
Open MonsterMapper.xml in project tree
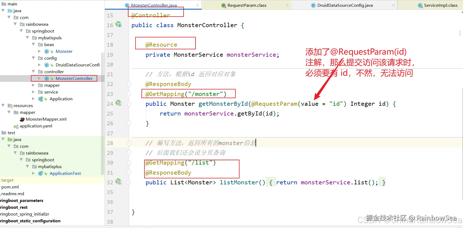pos(46,119)
